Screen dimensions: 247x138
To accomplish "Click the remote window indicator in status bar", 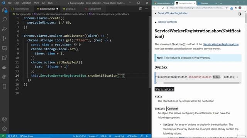I will (x=3, y=136).
